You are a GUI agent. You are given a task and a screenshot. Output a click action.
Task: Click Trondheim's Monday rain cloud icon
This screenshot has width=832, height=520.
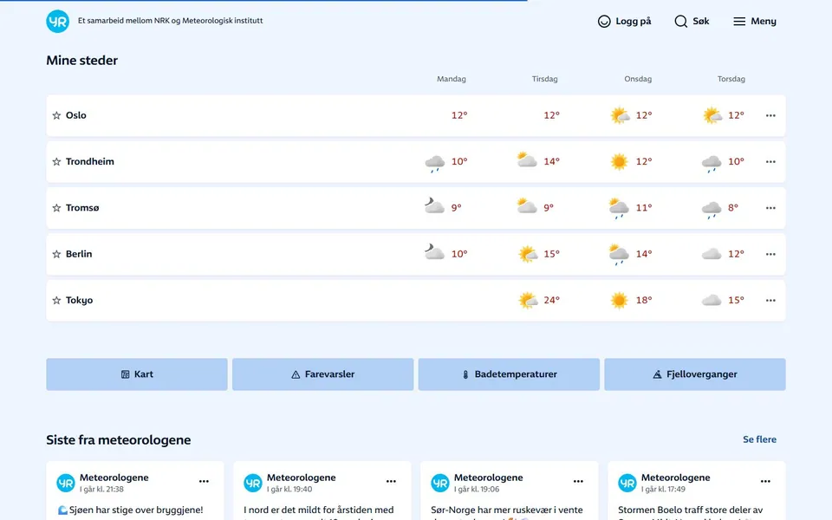[x=434, y=162]
